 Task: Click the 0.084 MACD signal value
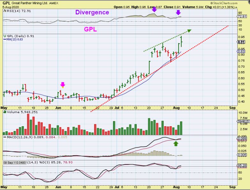click(x=50, y=137)
